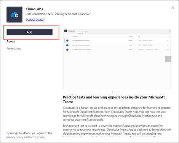Open the privacy policy link
The width and height of the screenshot is (179, 143).
[x=15, y=137]
